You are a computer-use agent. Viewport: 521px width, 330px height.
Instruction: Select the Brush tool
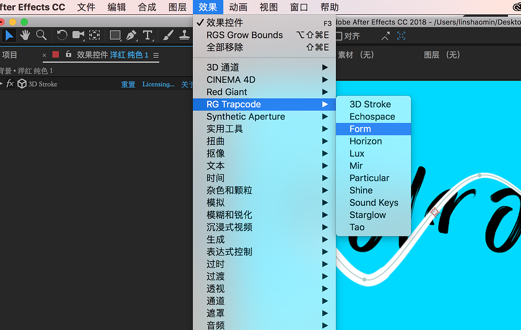pyautogui.click(x=168, y=35)
